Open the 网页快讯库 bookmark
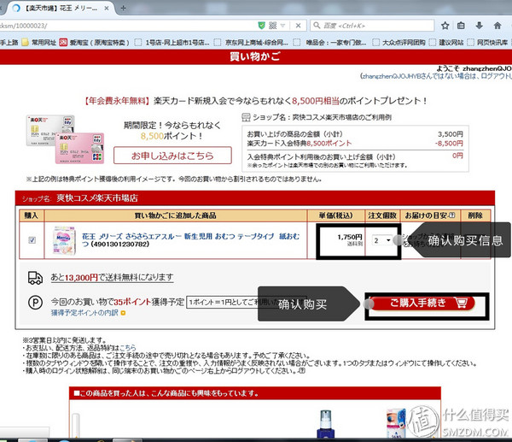Image resolution: width=512 pixels, height=442 pixels. (x=487, y=42)
